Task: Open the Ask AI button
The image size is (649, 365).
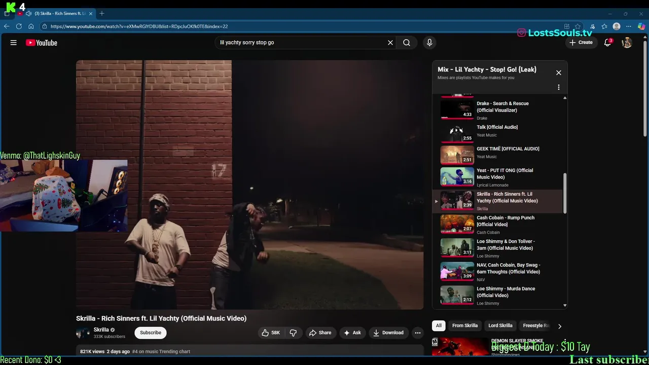Action: point(352,333)
